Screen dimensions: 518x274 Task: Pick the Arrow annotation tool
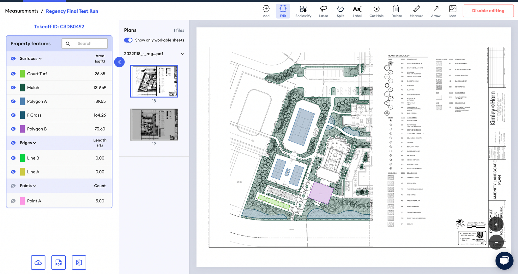coord(436,11)
